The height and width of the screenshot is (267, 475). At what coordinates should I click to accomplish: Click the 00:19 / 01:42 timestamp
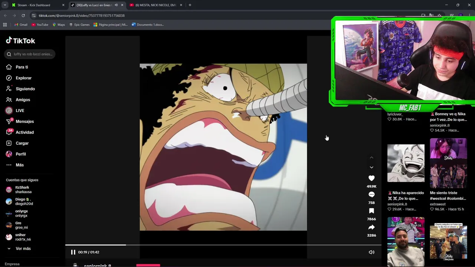[89, 252]
